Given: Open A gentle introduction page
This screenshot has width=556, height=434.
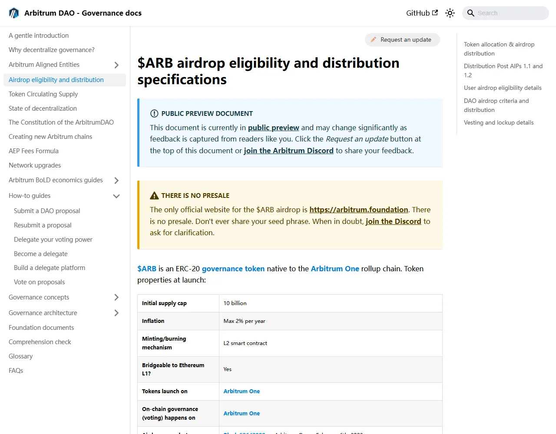Looking at the screenshot, I should 39,36.
